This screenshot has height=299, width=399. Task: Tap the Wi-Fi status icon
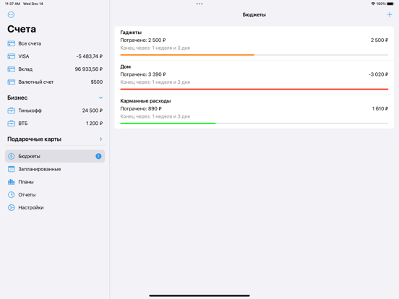point(373,4)
